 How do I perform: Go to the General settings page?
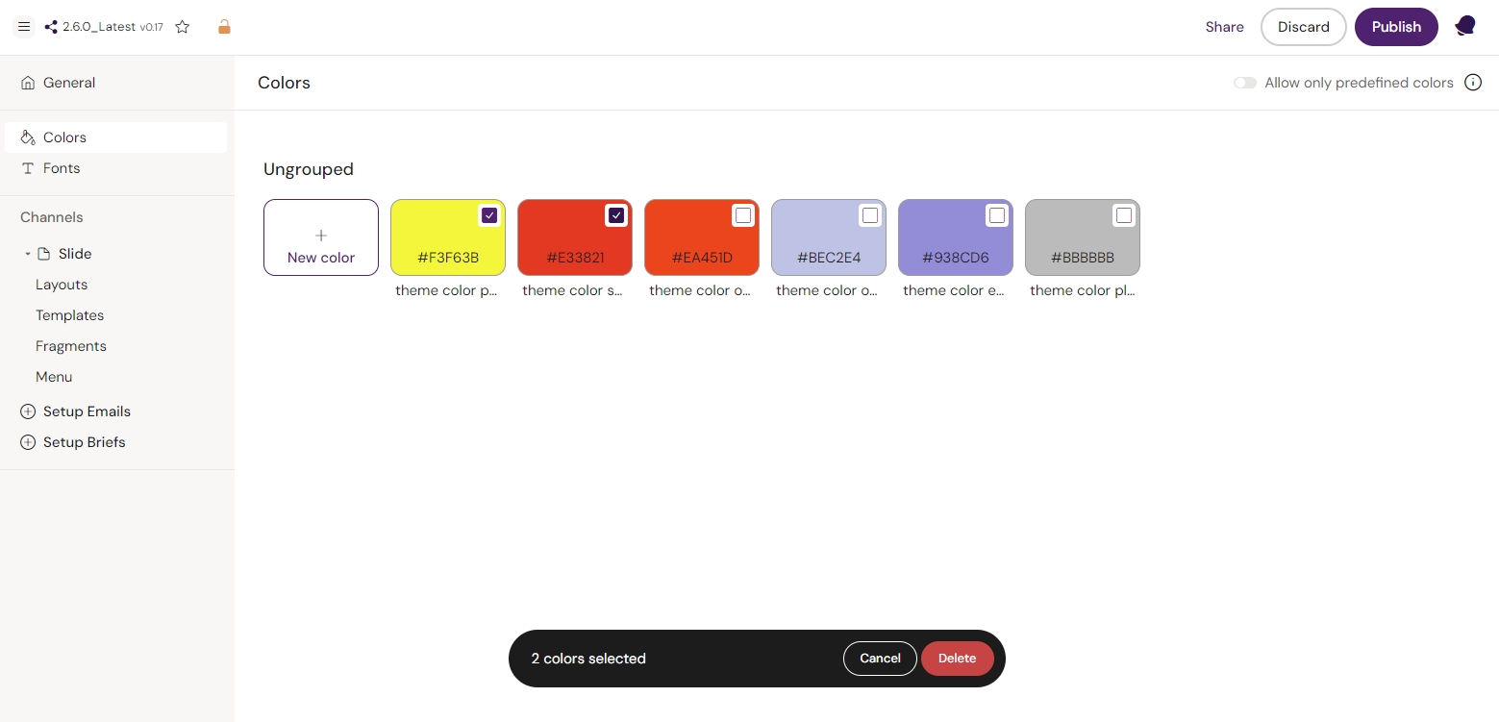pyautogui.click(x=69, y=83)
